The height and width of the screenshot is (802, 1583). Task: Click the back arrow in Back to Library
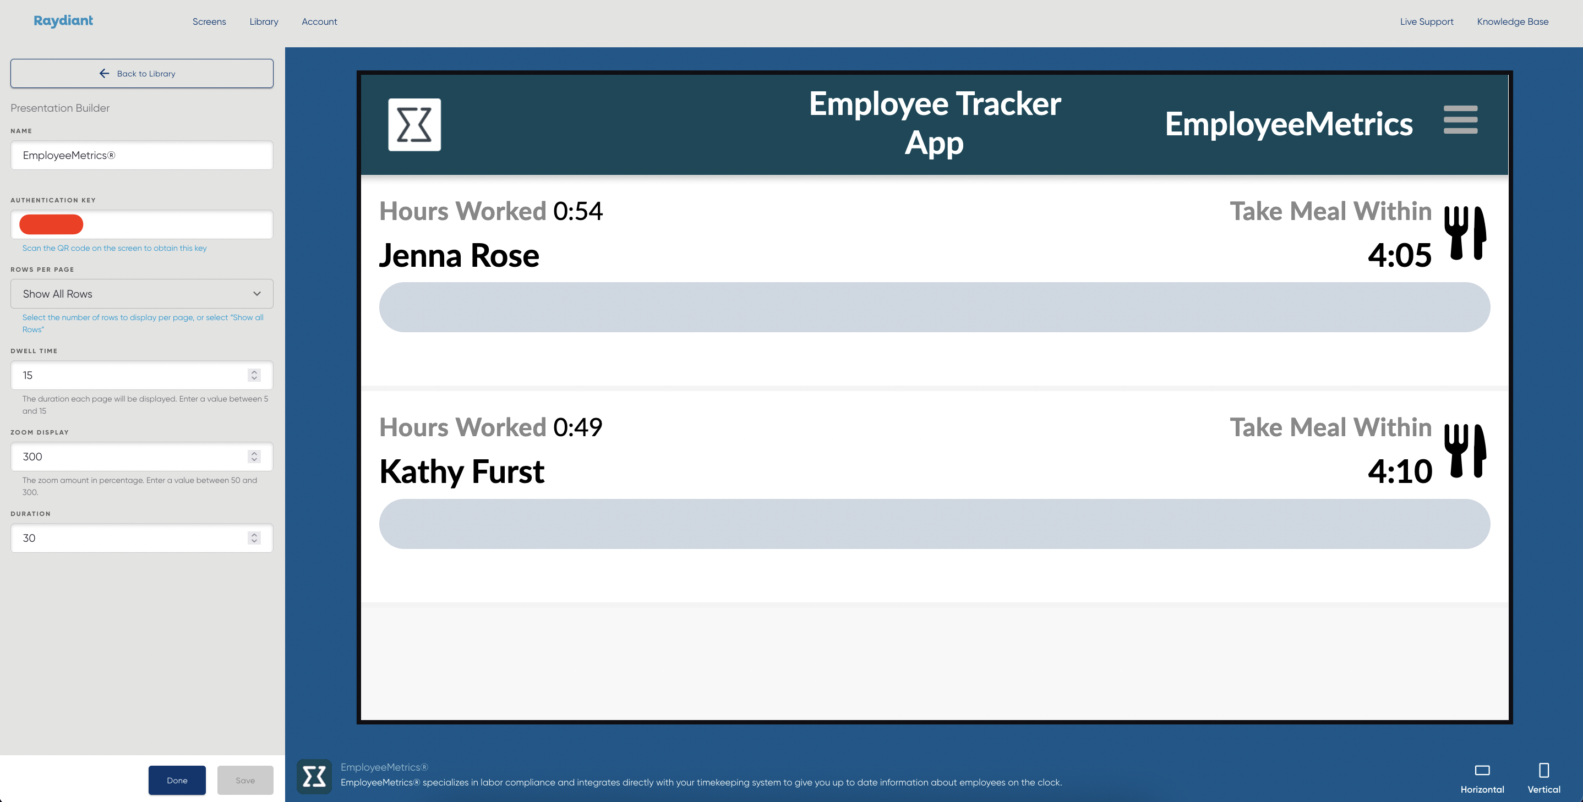pos(105,73)
